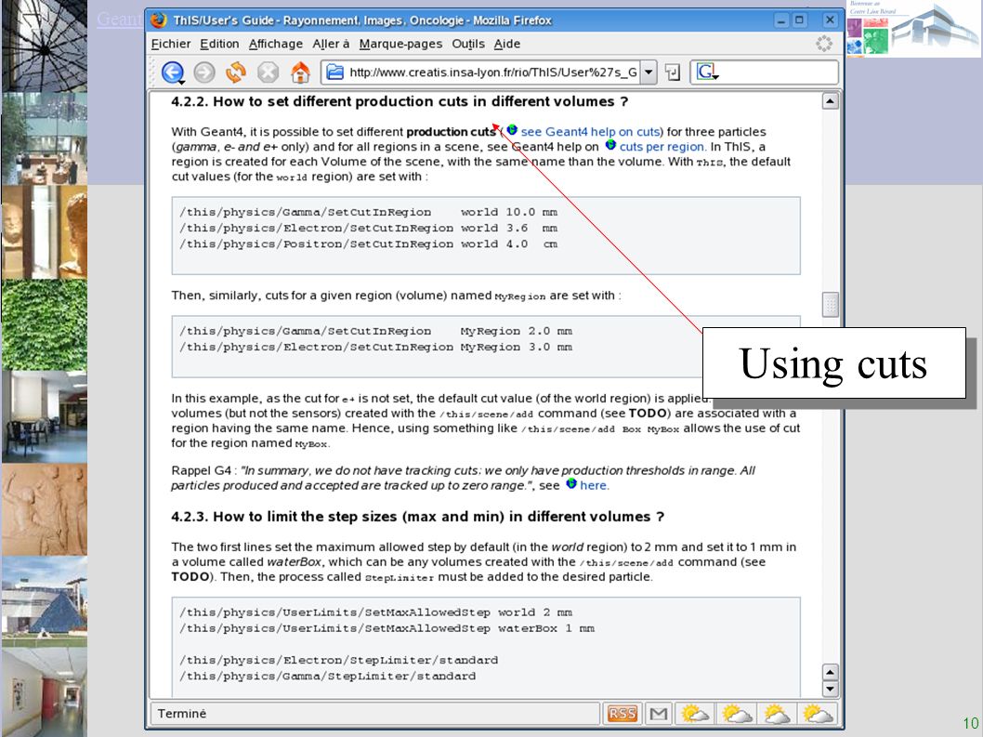
Task: Reload the page with the Refresh icon
Action: pos(236,72)
